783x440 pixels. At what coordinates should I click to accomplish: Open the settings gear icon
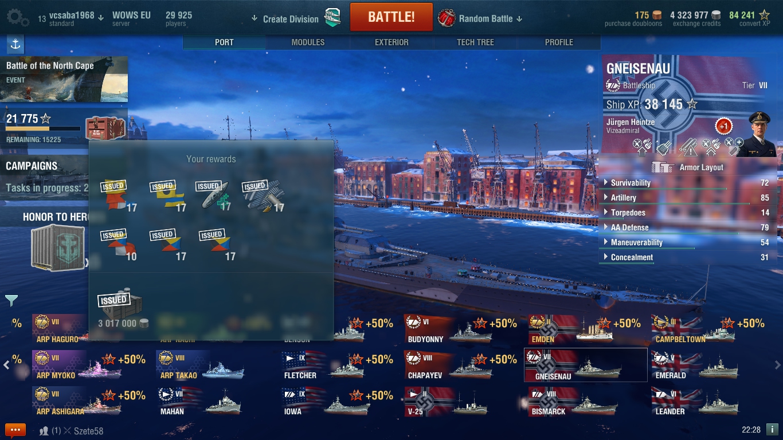pos(18,18)
